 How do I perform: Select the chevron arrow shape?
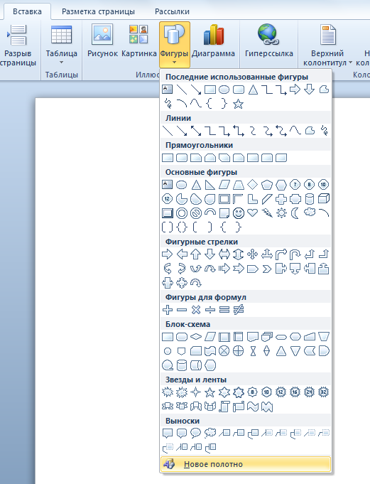(267, 269)
